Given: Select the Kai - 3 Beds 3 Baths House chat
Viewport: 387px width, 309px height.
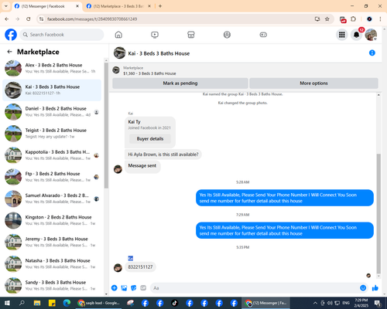Looking at the screenshot, I should [52, 90].
